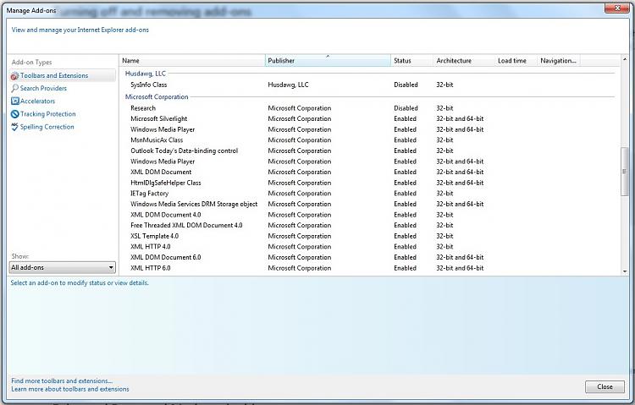
Task: Click the window's red close X button
Action: 616,8
